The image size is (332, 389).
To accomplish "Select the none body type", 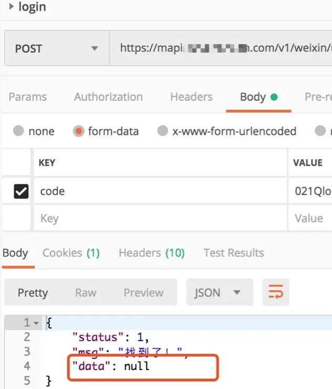I will [19, 131].
